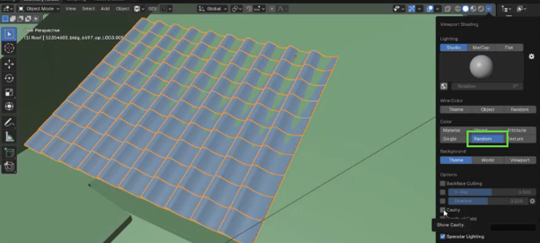The height and width of the screenshot is (243, 540).
Task: Enable the Cavity checkbox
Action: (x=443, y=210)
